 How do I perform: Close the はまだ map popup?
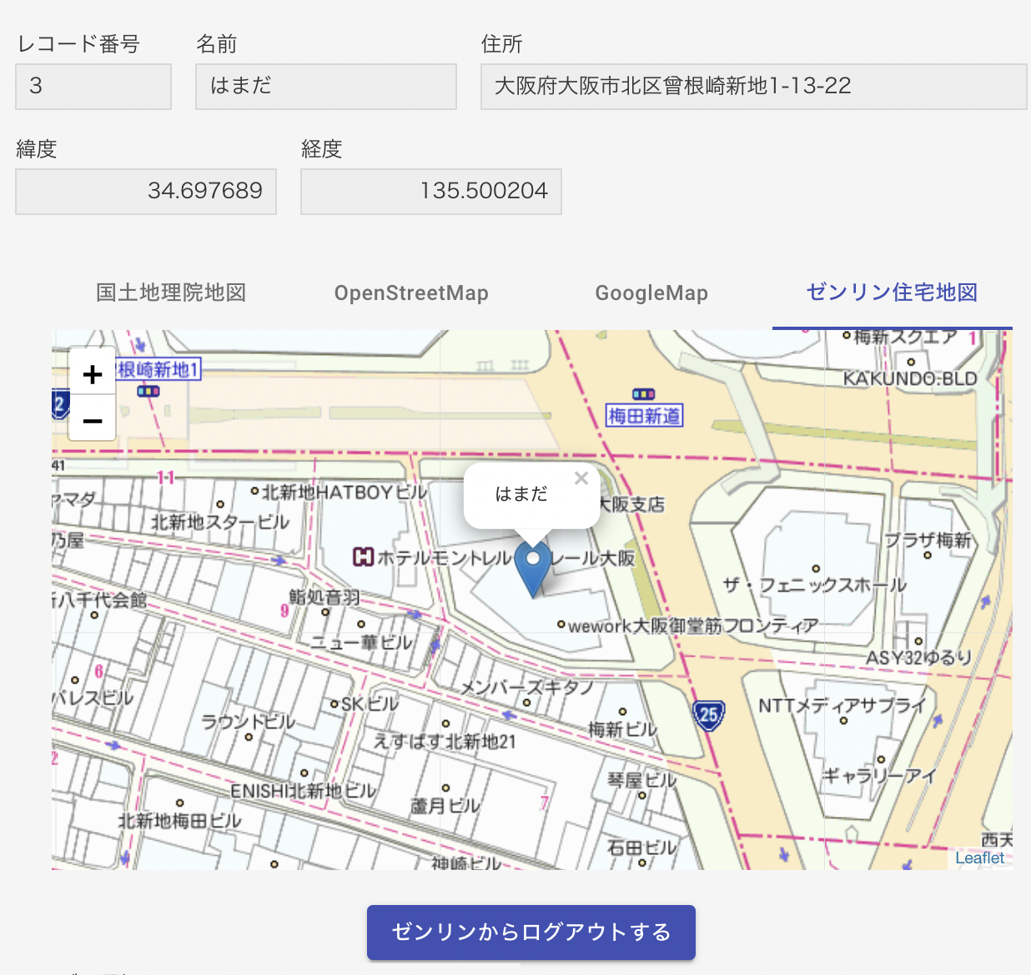[x=581, y=478]
